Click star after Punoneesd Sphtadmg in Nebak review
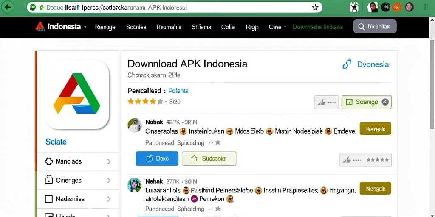Image resolution: width=435 pixels, height=217 pixels. (218, 209)
